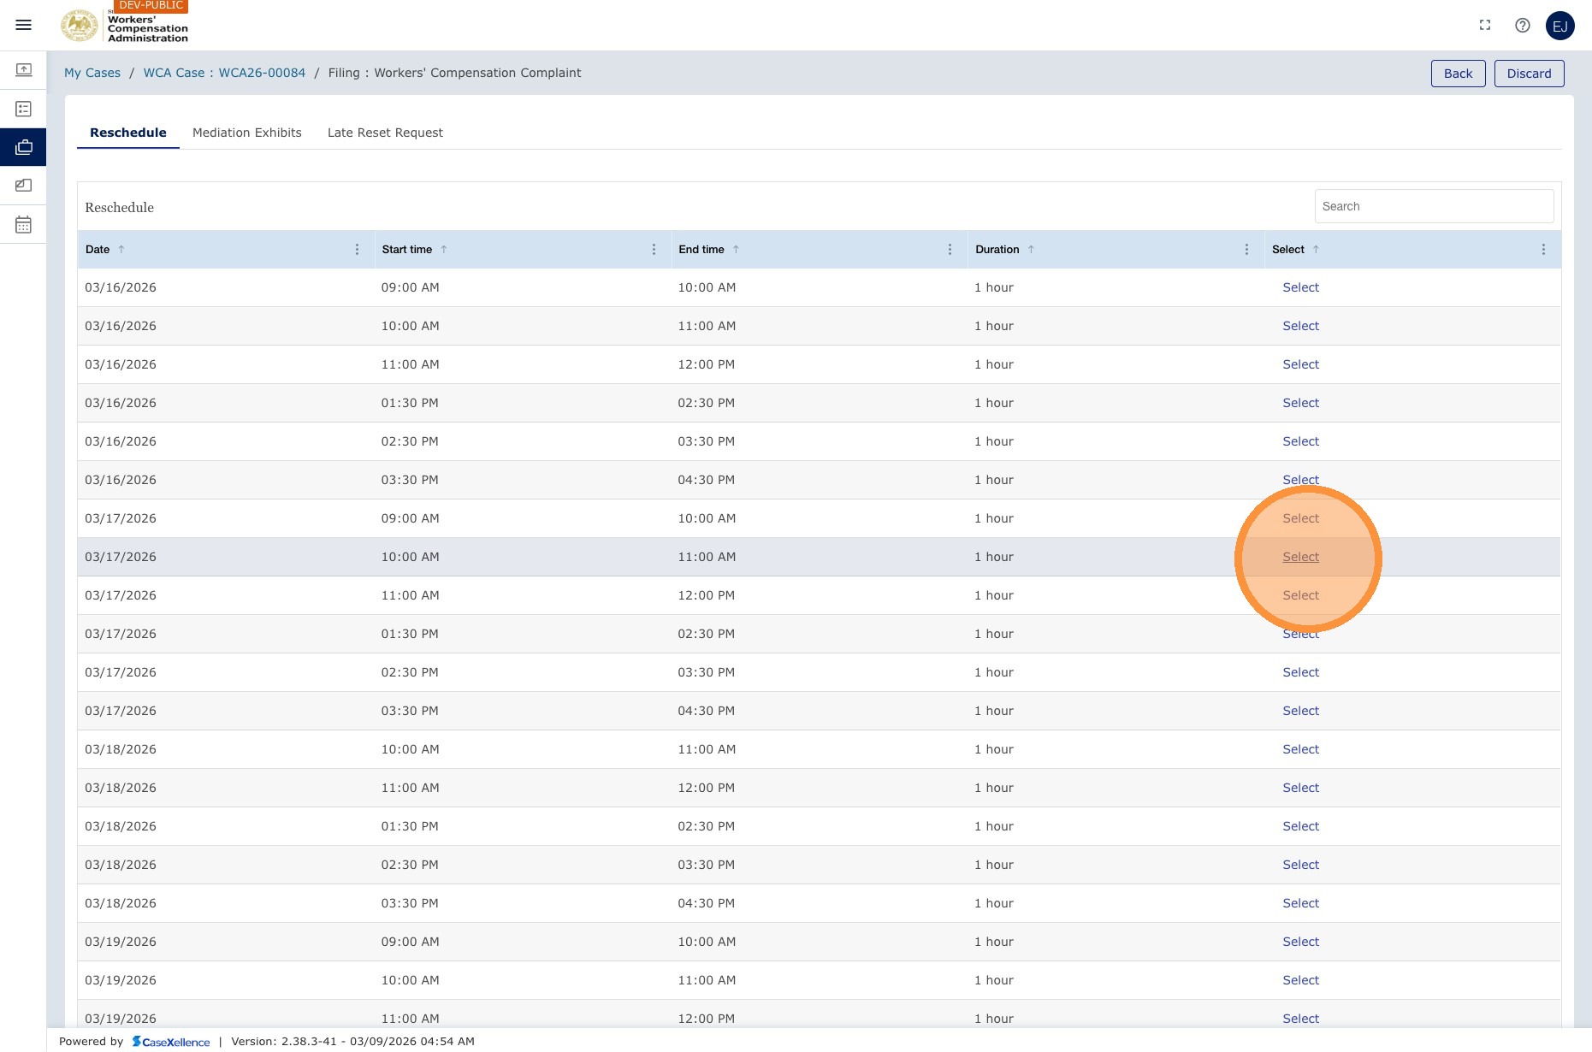The height and width of the screenshot is (1052, 1592).
Task: Sort by Duration column arrow
Action: click(1031, 250)
